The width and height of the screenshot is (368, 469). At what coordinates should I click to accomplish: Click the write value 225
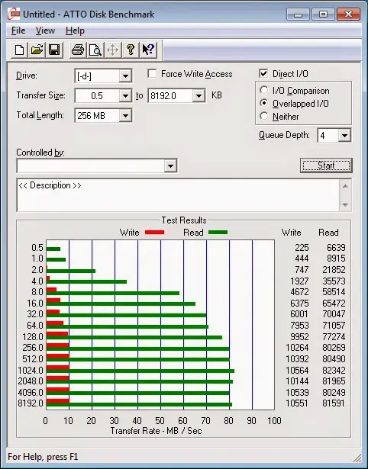pos(302,248)
